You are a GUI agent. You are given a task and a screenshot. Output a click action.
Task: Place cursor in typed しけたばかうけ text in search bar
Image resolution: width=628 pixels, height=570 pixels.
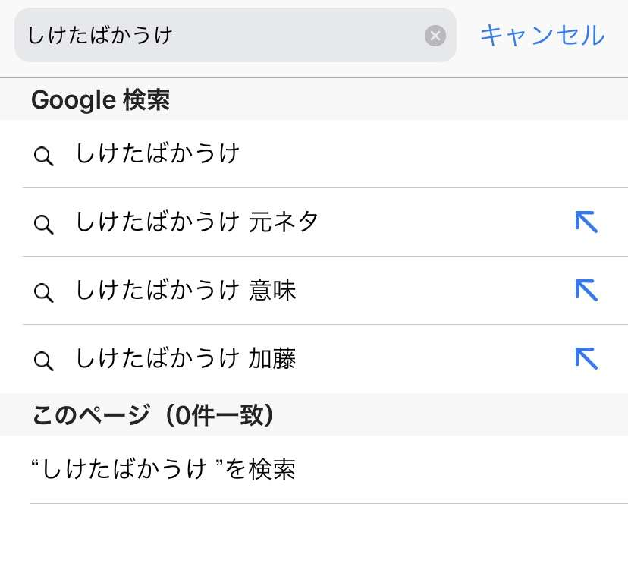pos(100,35)
